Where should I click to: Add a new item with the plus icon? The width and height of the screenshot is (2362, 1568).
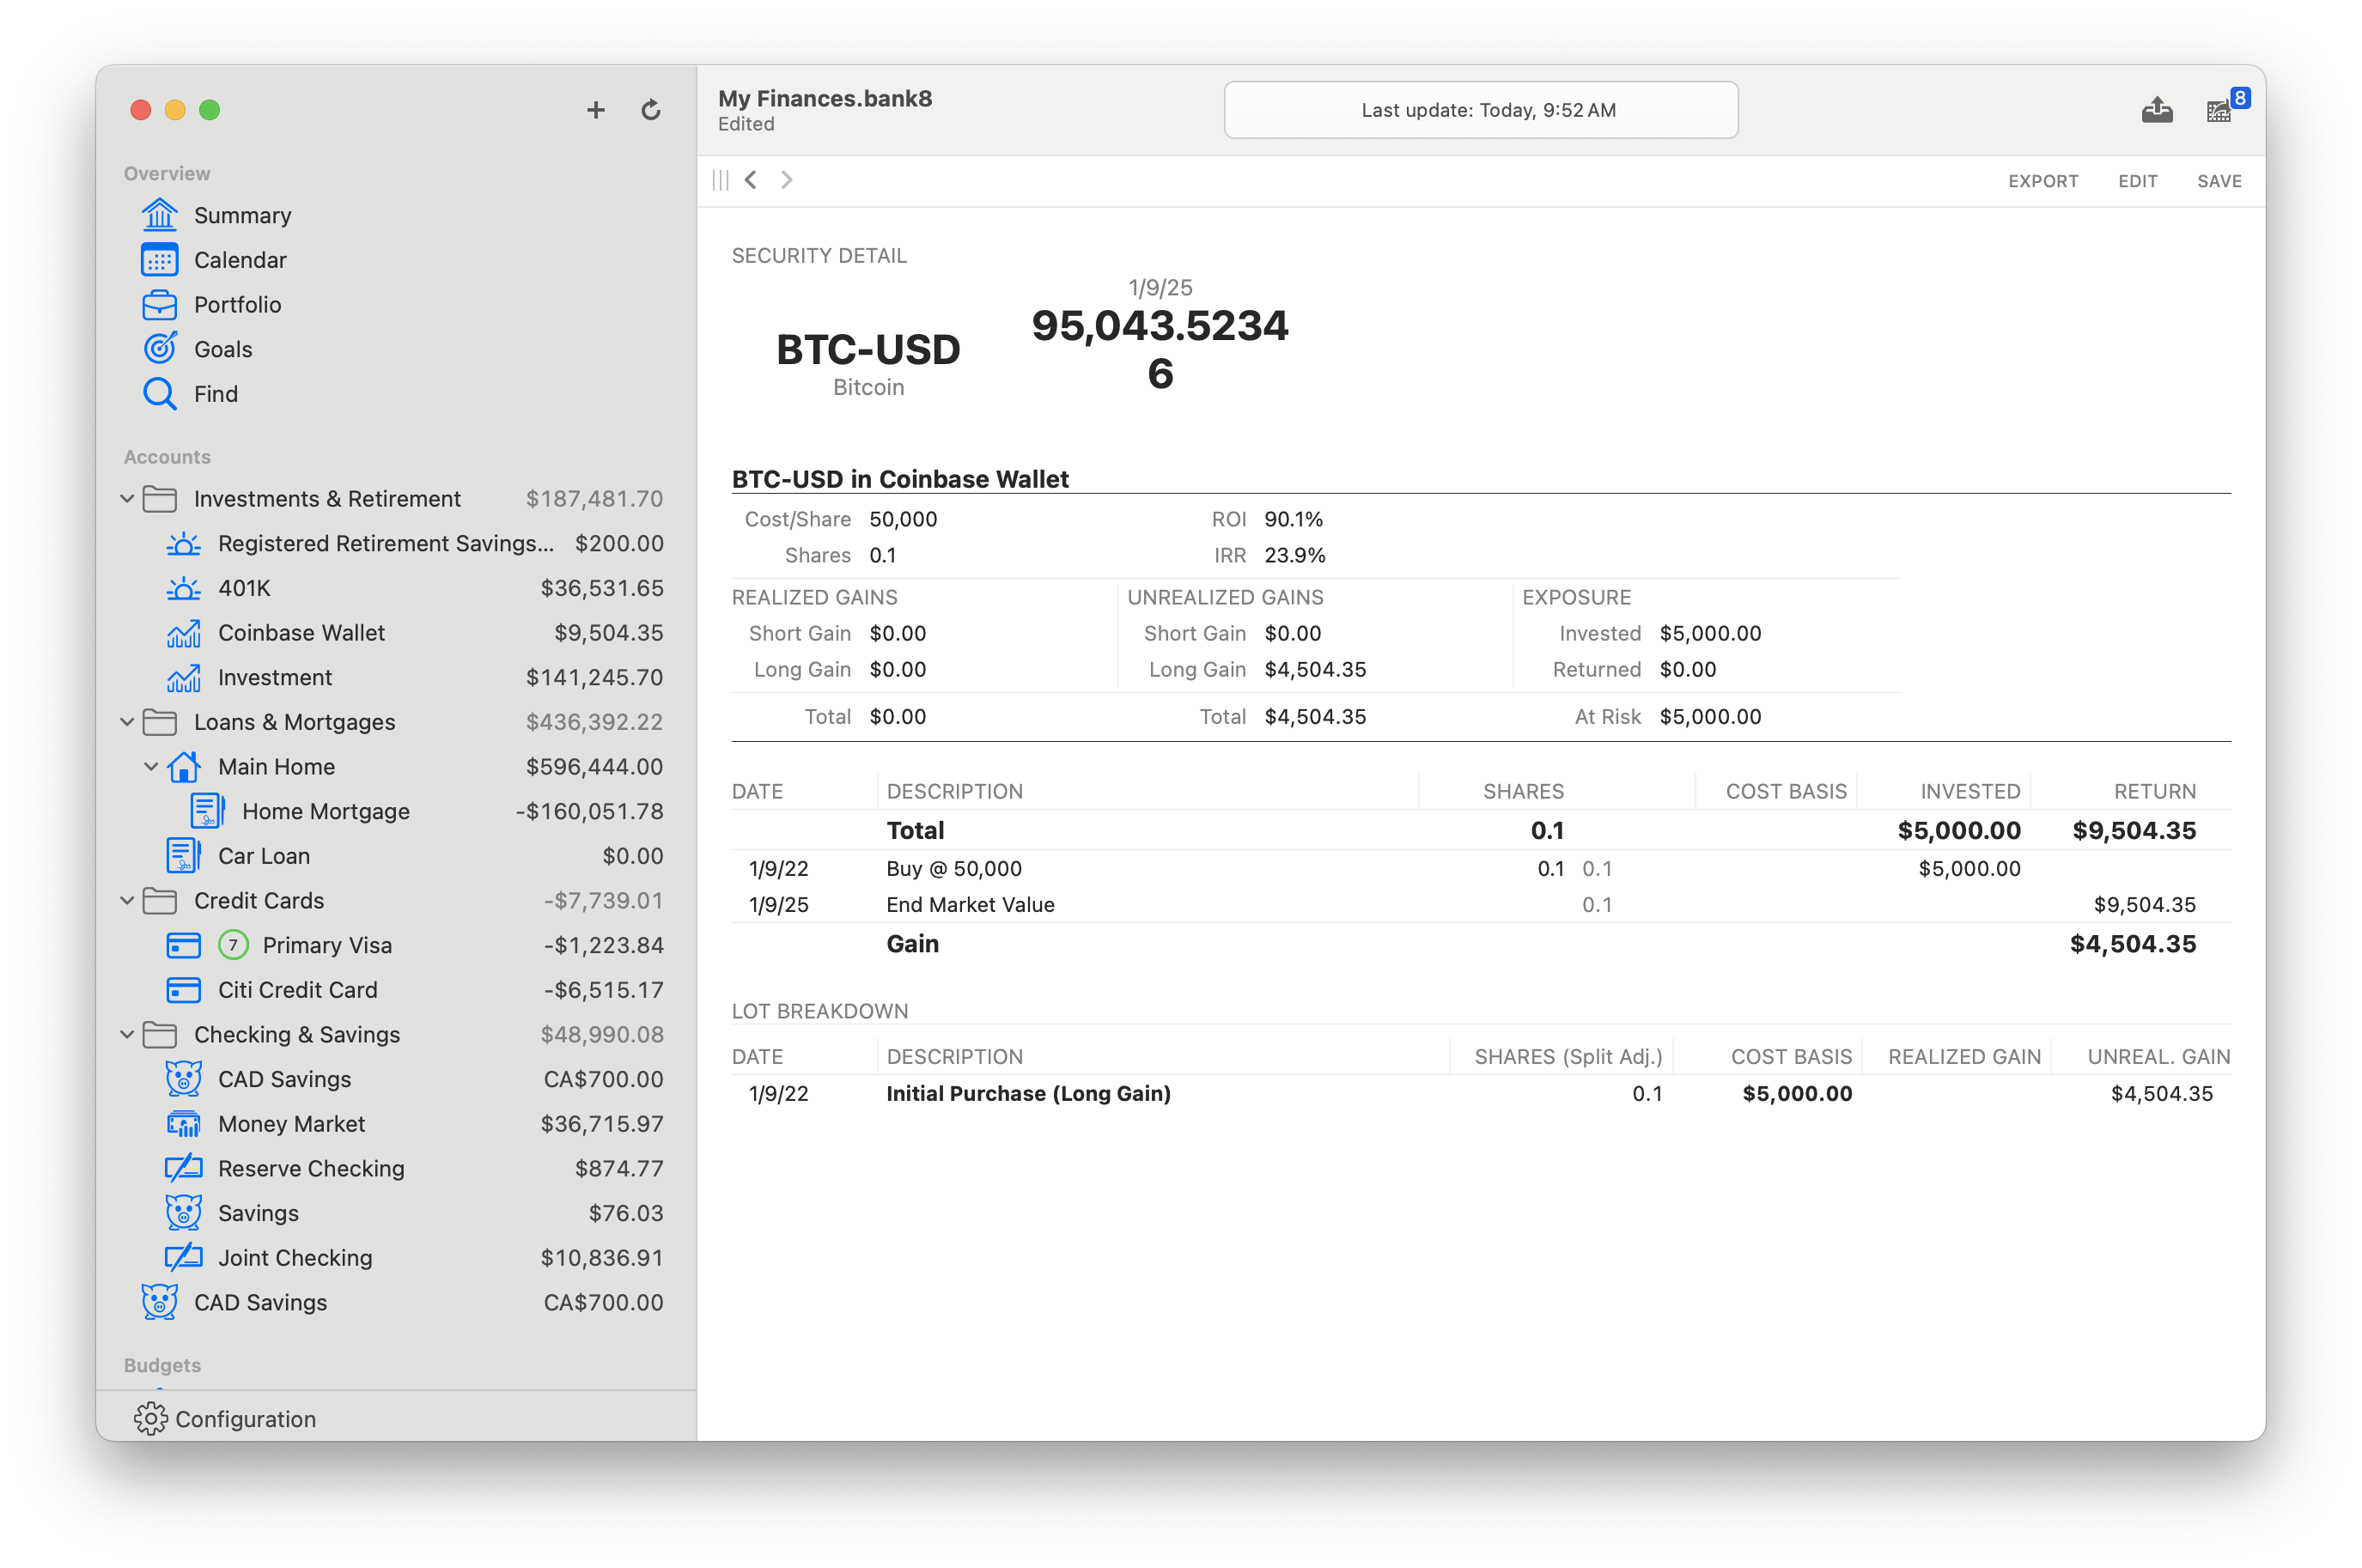pos(596,110)
